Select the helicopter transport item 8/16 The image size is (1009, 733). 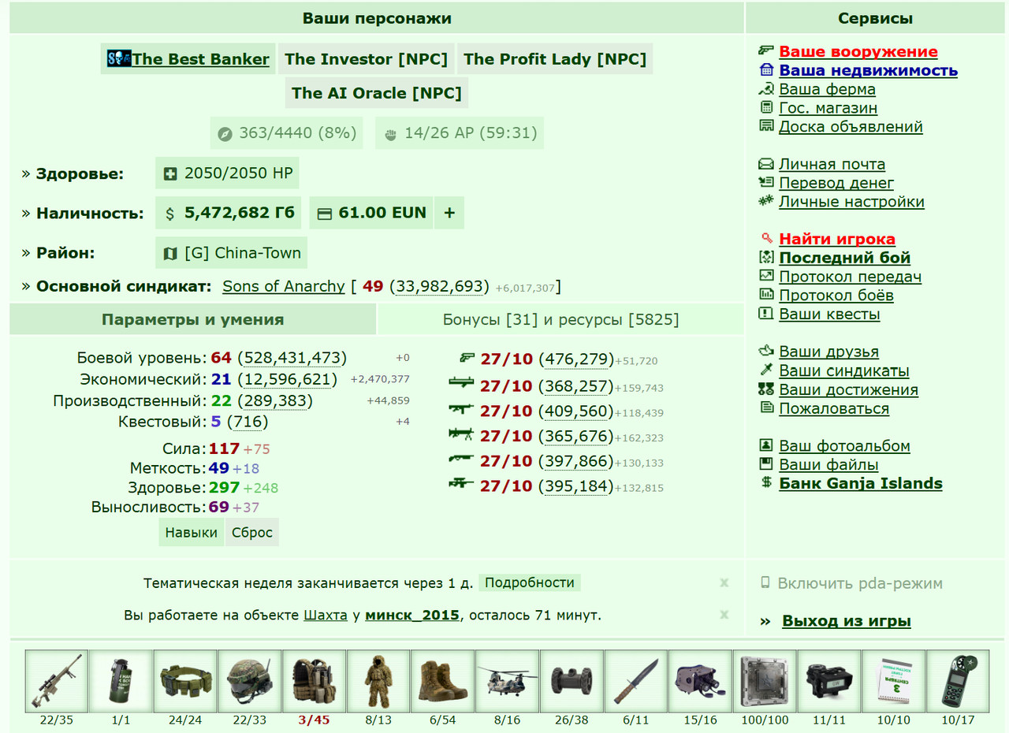[x=508, y=681]
